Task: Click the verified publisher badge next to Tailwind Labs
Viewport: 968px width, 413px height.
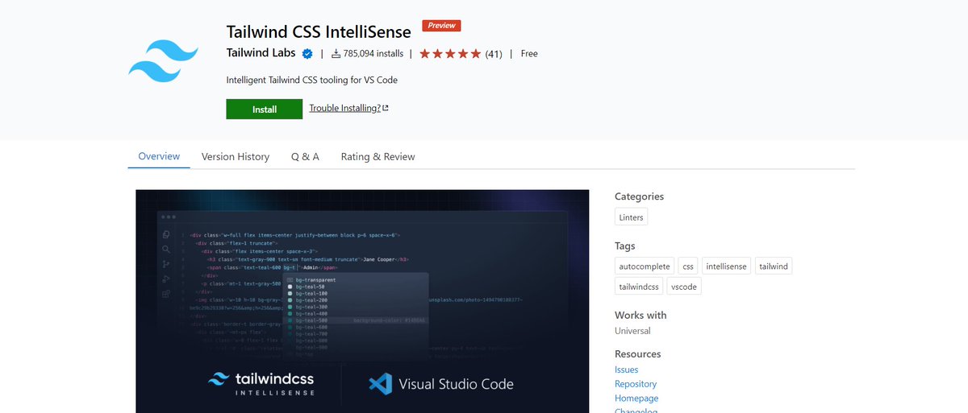Action: 307,54
